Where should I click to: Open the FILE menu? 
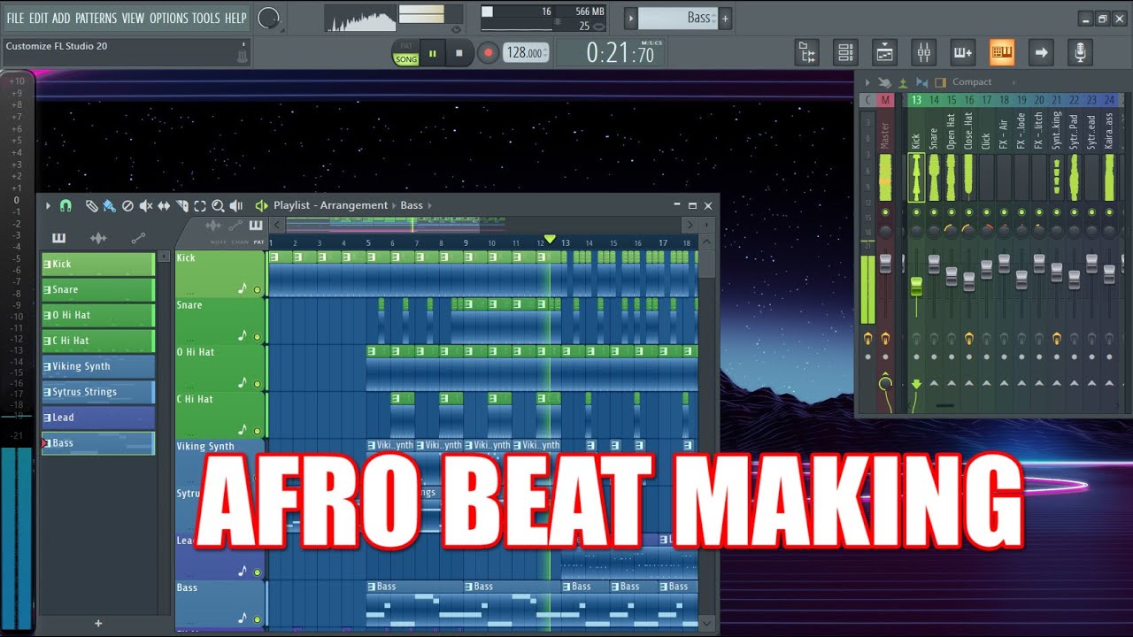pyautogui.click(x=15, y=18)
